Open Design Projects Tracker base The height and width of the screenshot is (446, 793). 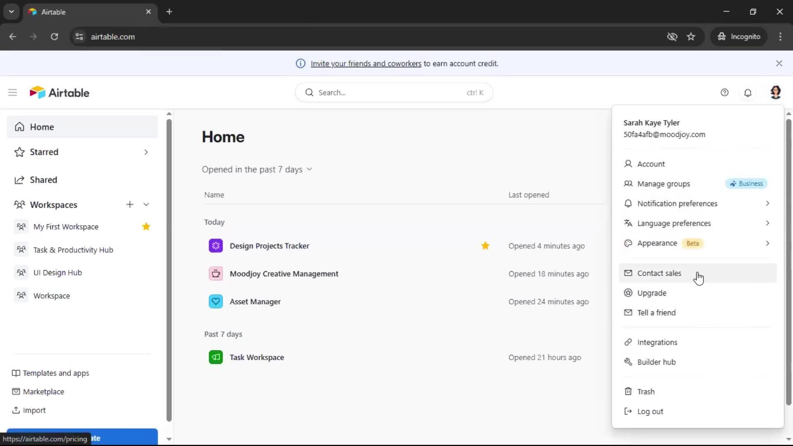[x=269, y=246]
